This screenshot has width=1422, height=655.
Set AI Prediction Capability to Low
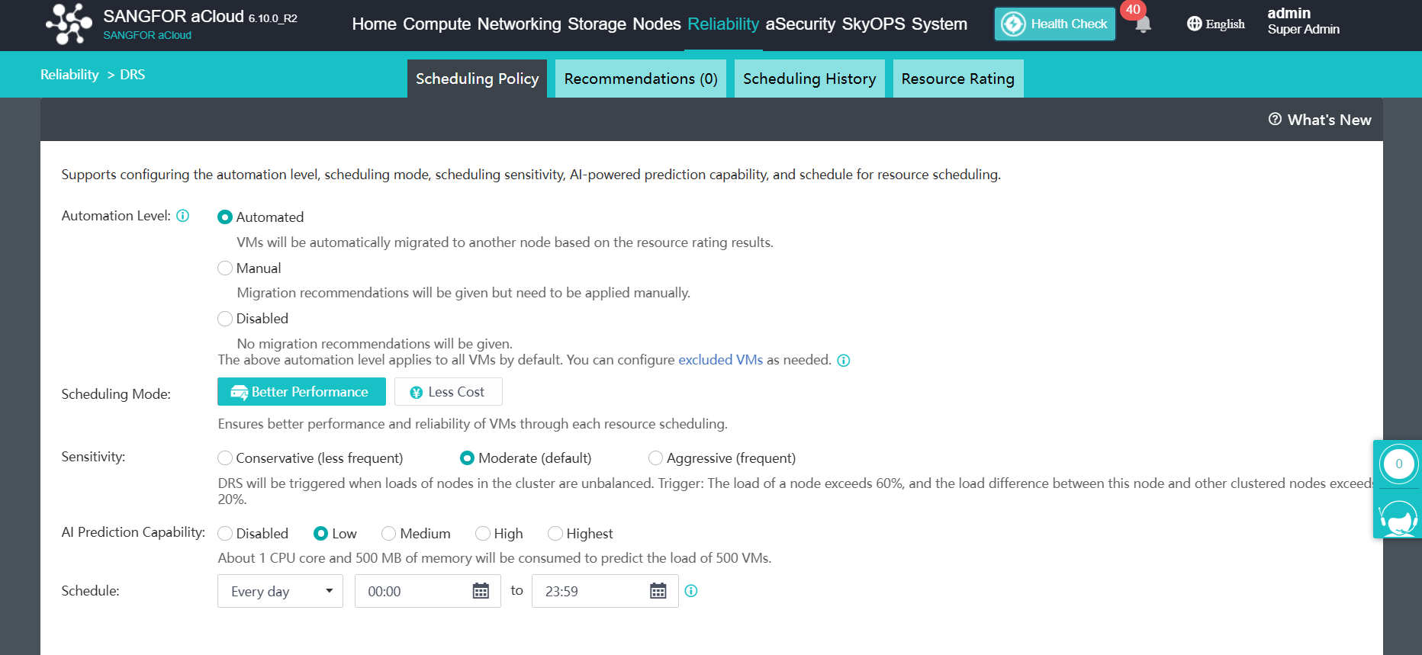pos(320,534)
